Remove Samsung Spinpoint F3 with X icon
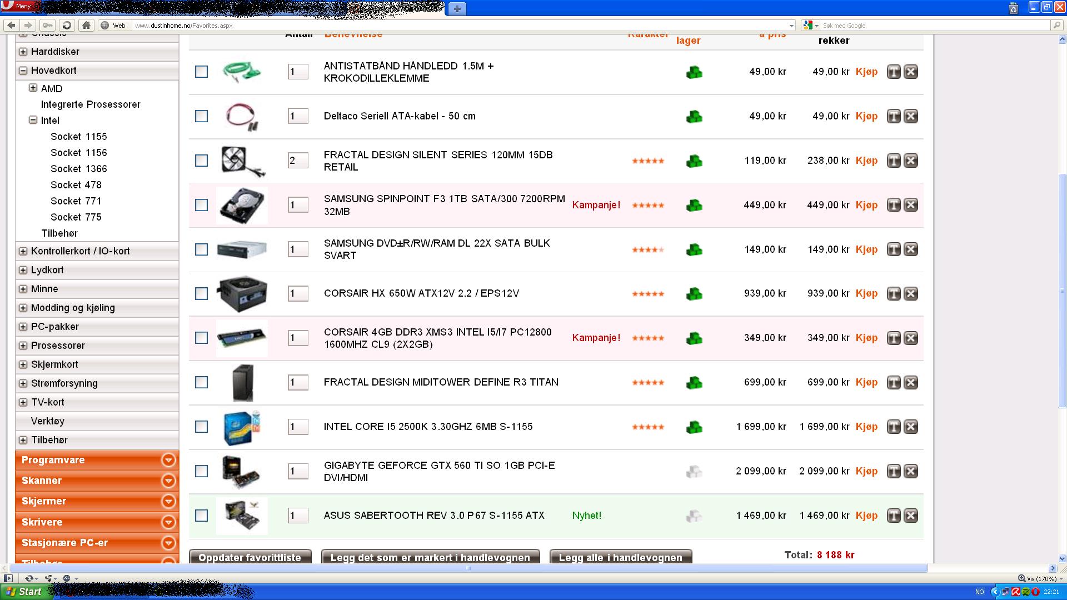Viewport: 1067px width, 600px height. pyautogui.click(x=911, y=205)
